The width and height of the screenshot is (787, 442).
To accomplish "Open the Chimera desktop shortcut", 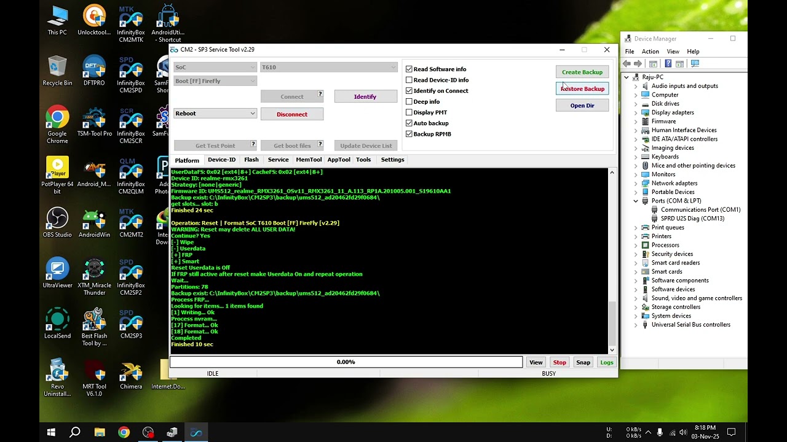I will point(131,374).
